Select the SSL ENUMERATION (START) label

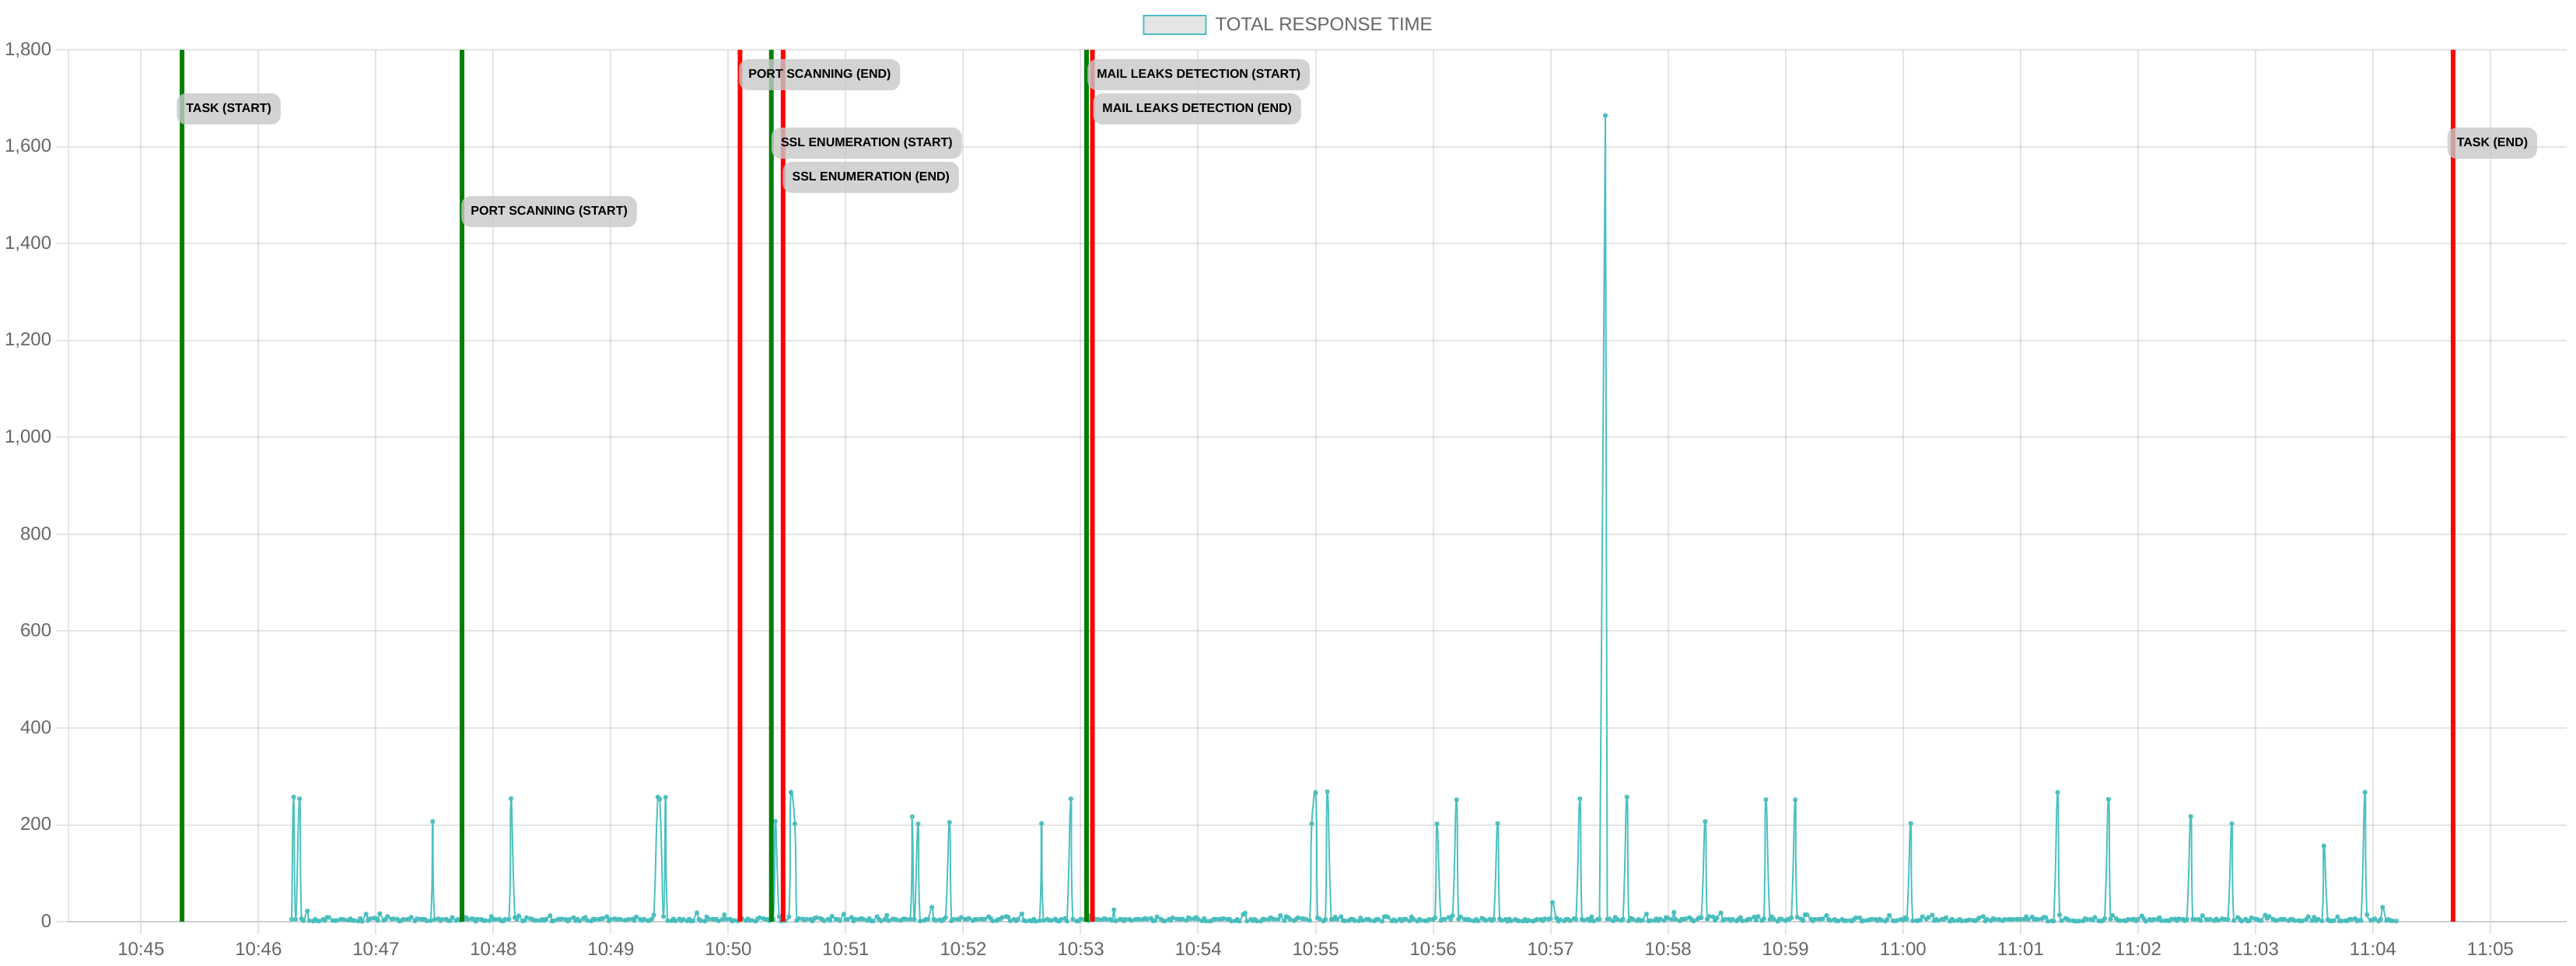click(x=866, y=142)
